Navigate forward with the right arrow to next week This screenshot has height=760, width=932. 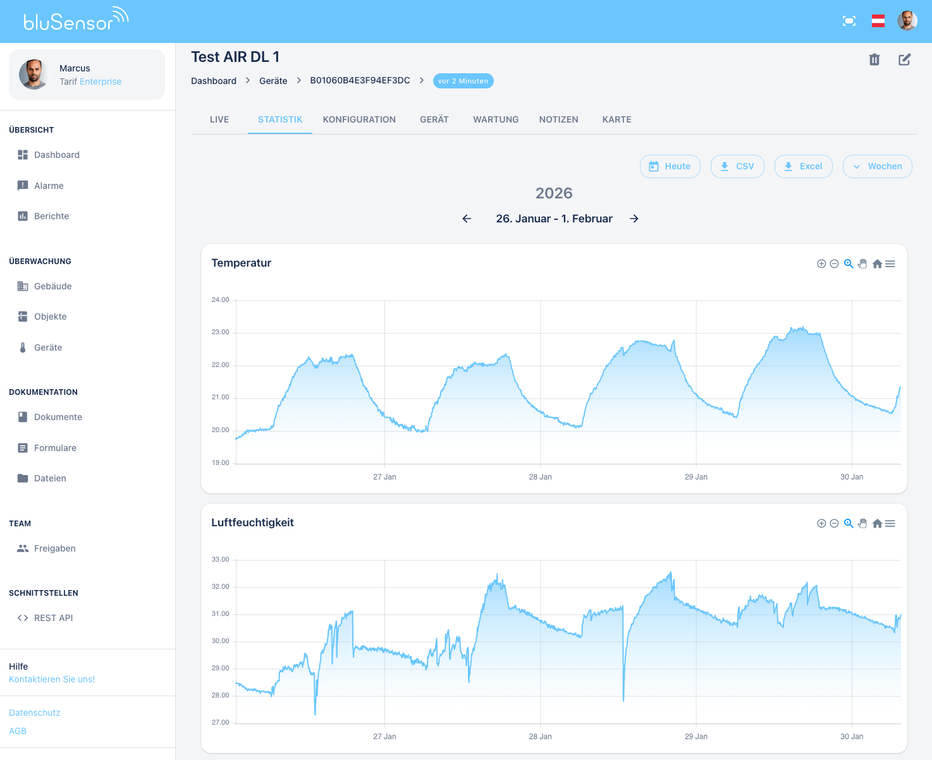coord(634,219)
